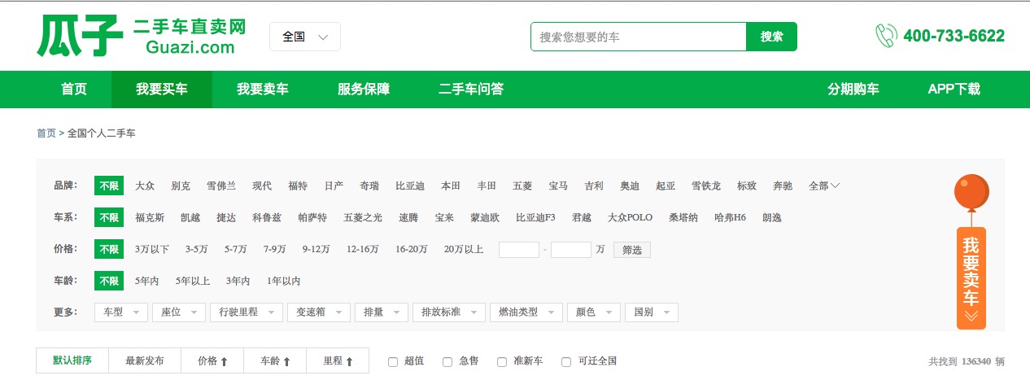Focus the car search input field
Image resolution: width=1030 pixels, height=380 pixels.
(x=639, y=37)
